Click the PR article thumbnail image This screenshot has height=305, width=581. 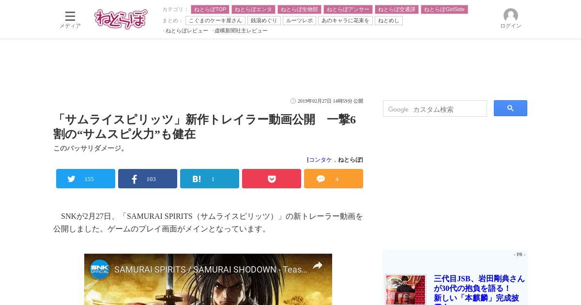pos(406,290)
